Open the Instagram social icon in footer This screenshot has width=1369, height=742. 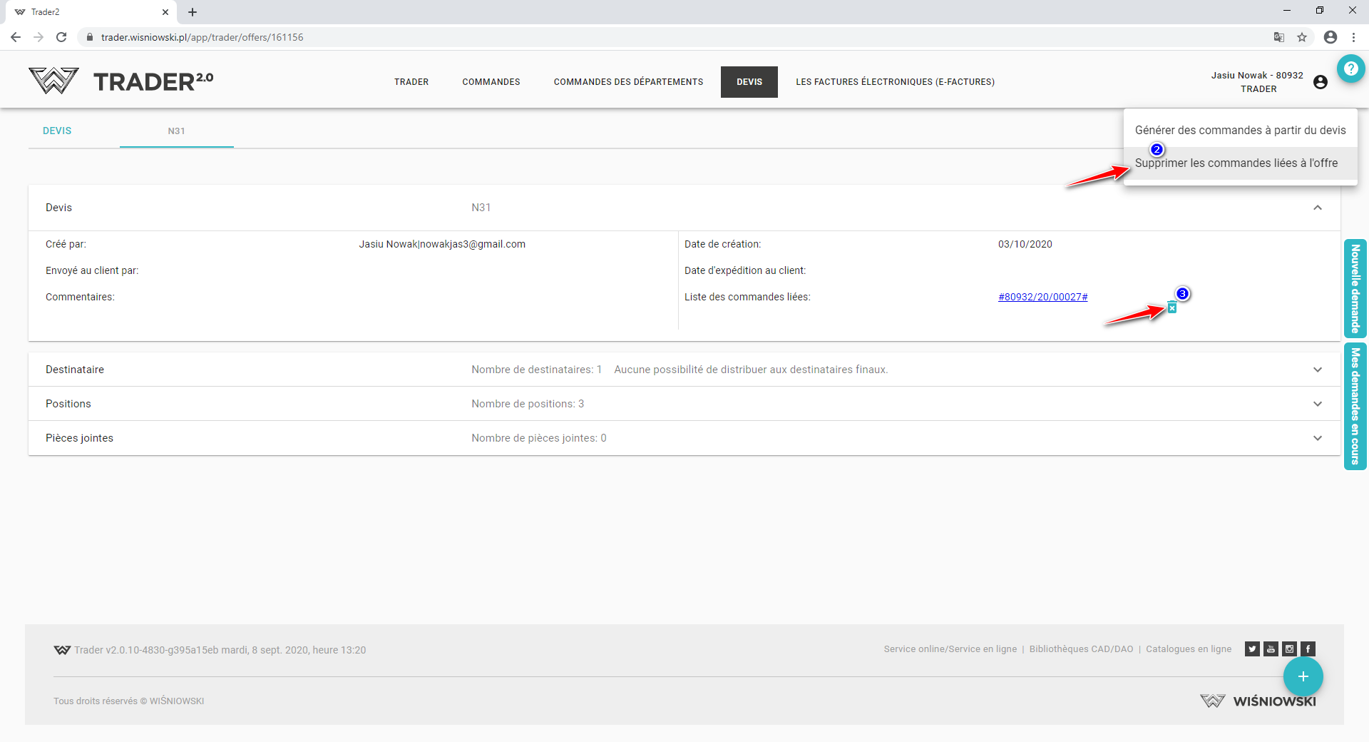(x=1289, y=649)
